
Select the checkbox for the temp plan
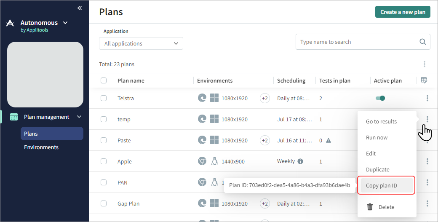click(x=104, y=119)
